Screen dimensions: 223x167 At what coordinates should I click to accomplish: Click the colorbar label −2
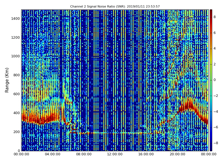click(x=216, y=96)
